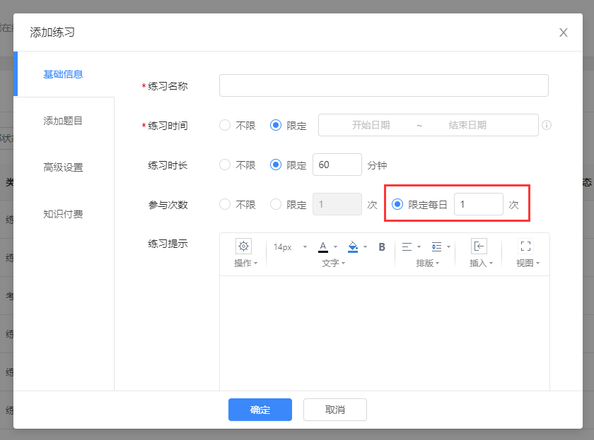Open the 操作 gear settings icon
The width and height of the screenshot is (594, 440).
(x=243, y=246)
